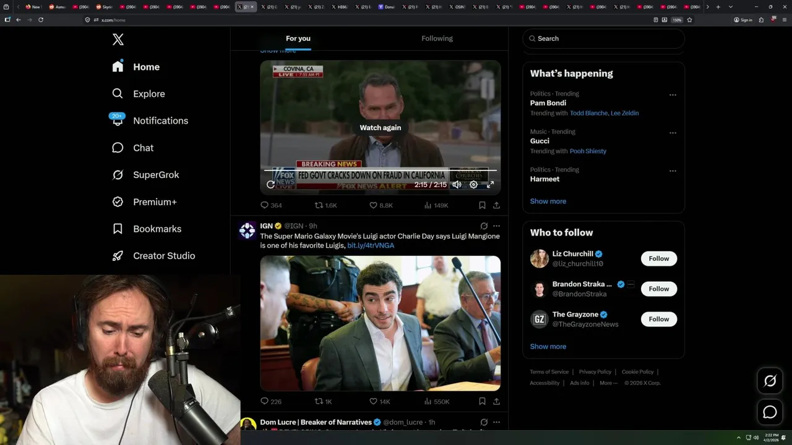792x445 pixels.
Task: Open the More footer dropdown
Action: click(x=609, y=383)
